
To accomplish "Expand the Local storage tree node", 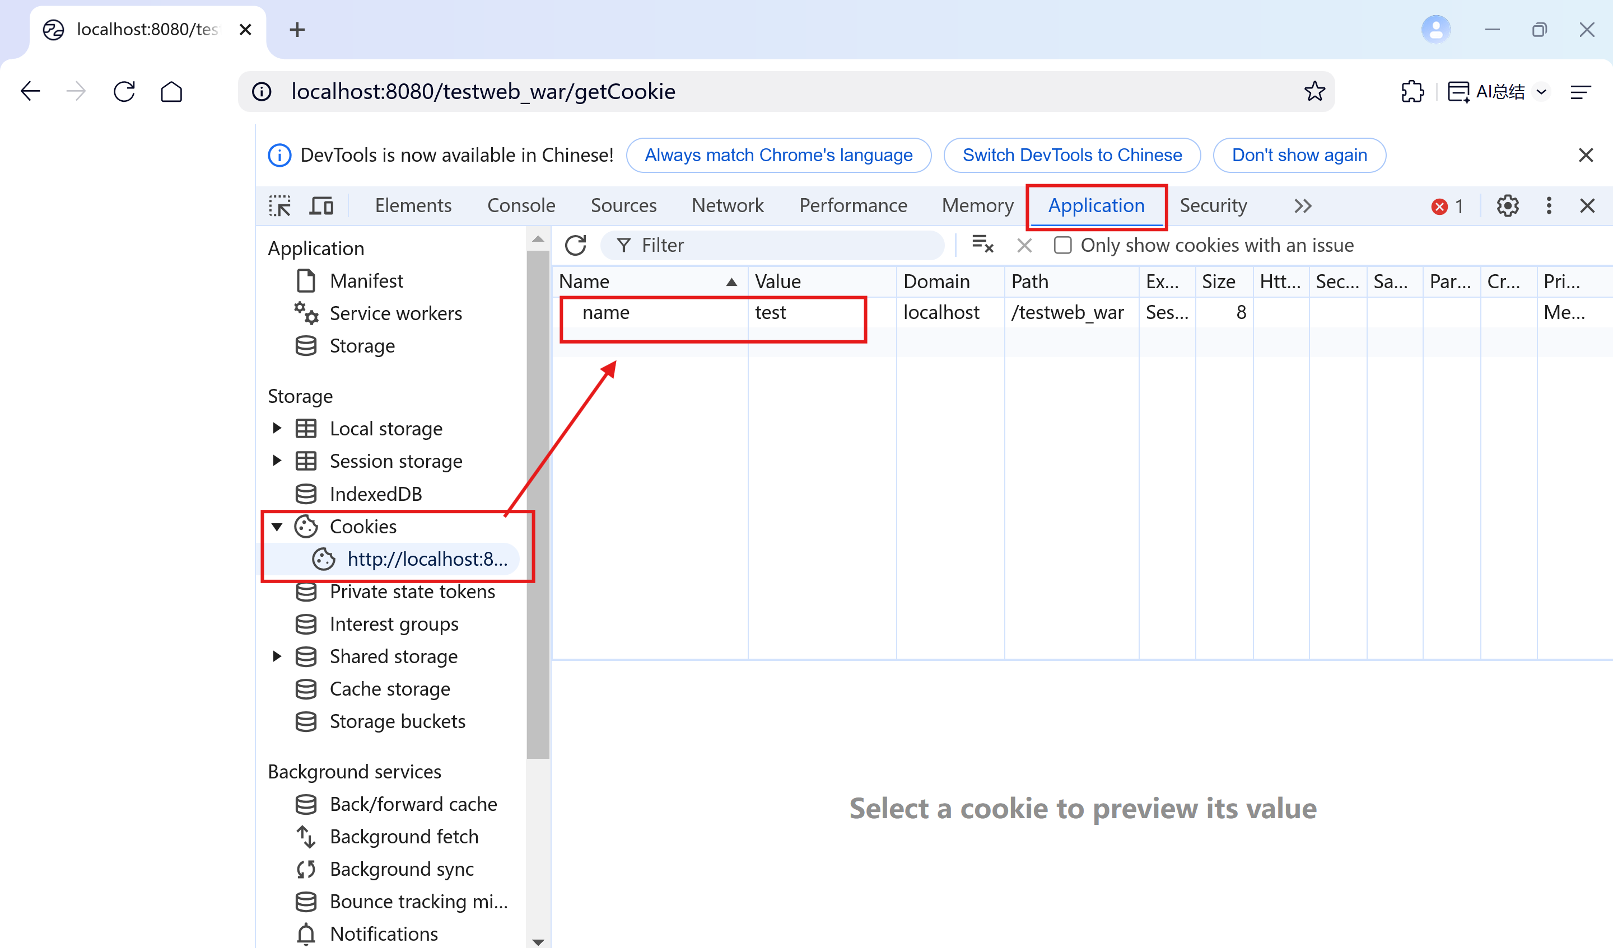I will click(277, 428).
